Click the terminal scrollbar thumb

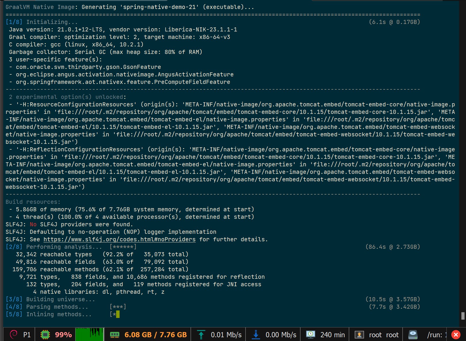(463, 316)
